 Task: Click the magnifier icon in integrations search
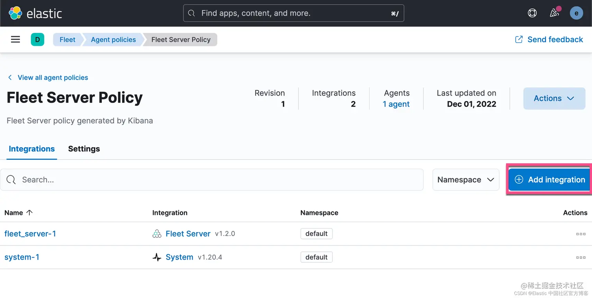coord(11,180)
